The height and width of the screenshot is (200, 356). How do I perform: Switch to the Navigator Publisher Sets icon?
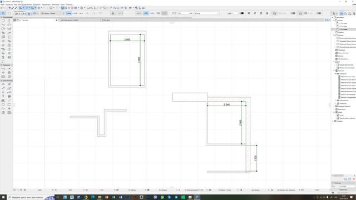354,13
